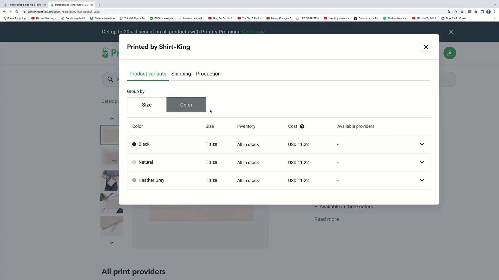Screen dimensions: 499x280
Task: Open the user account avatar menu
Action: pyautogui.click(x=450, y=53)
